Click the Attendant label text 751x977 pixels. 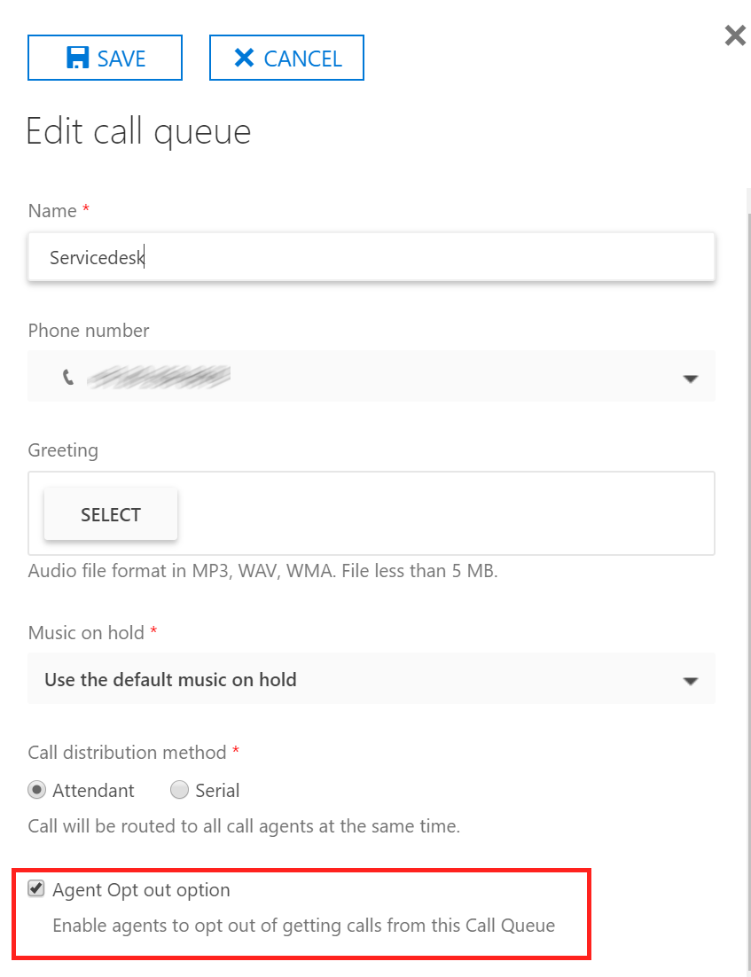(93, 790)
